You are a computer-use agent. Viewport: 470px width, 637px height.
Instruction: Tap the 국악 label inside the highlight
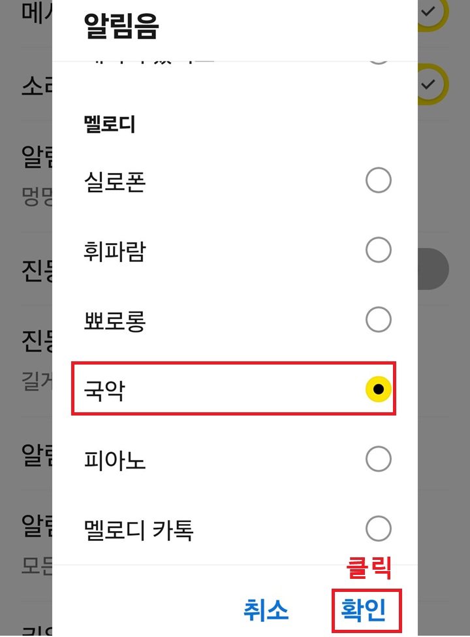click(104, 389)
